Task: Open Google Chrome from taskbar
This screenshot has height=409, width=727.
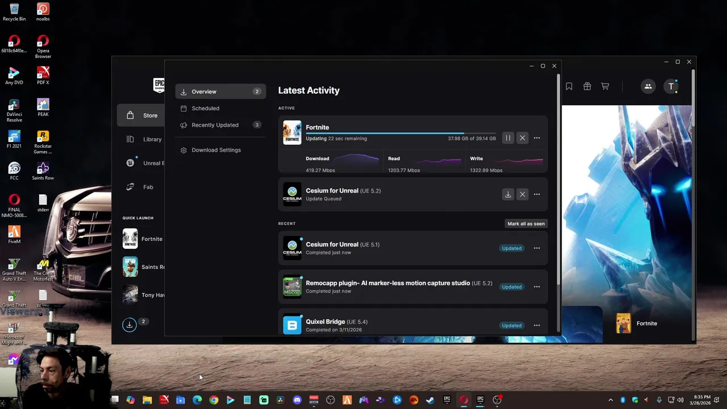Action: pyautogui.click(x=214, y=400)
